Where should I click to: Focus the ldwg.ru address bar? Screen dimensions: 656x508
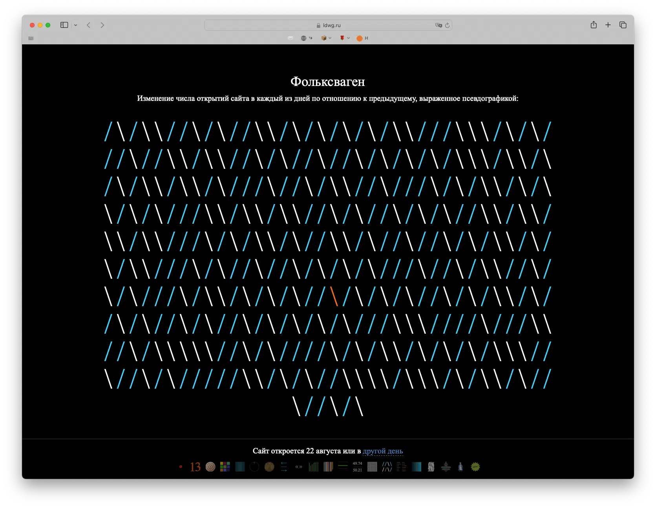pyautogui.click(x=328, y=25)
